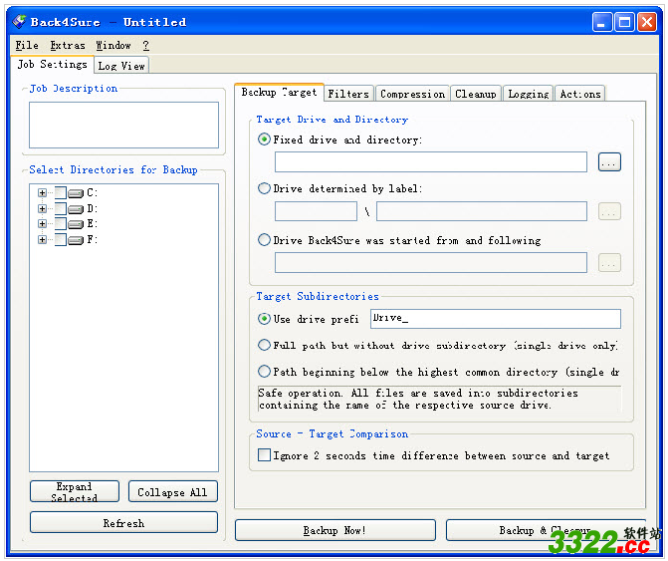Viewport: 668px width, 561px height.
Task: Select the C: drive label in tree
Action: [x=92, y=192]
